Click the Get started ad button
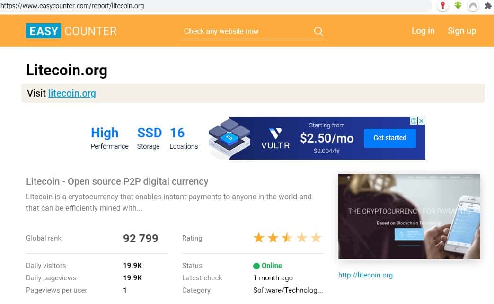 click(x=389, y=138)
